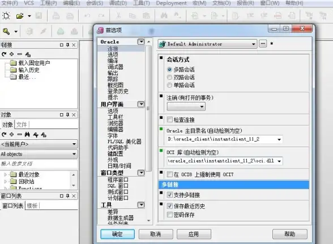Image resolution: width=333 pixels, height=244 pixels.
Task: Open 文件(F) menu
Action: point(10,3)
